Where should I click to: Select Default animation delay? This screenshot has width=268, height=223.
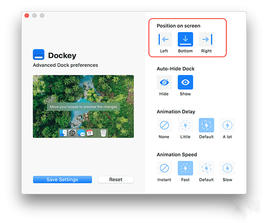[206, 125]
